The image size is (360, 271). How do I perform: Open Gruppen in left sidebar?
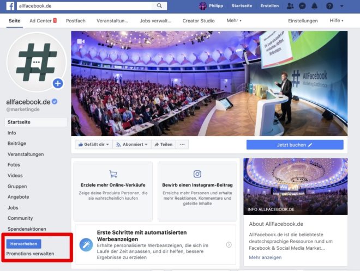(x=17, y=187)
